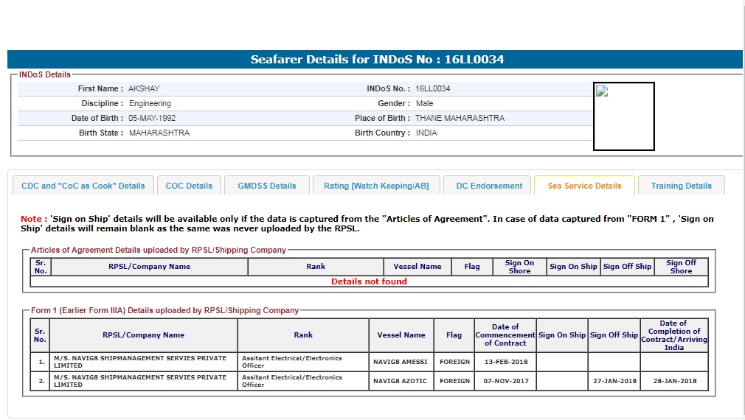This screenshot has width=745, height=420.
Task: Select the 28-JAN-2018 contract completion cell
Action: coord(673,381)
